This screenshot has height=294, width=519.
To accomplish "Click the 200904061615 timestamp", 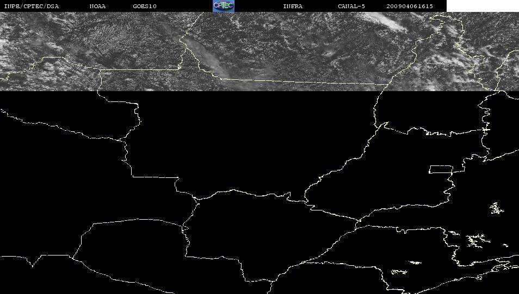I will [x=410, y=7].
